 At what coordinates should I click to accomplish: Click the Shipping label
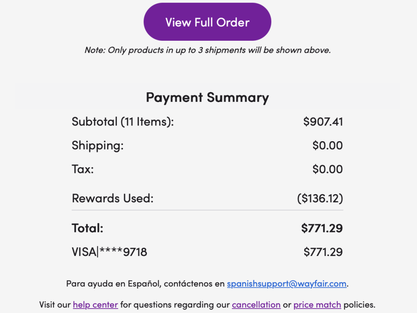[97, 145]
